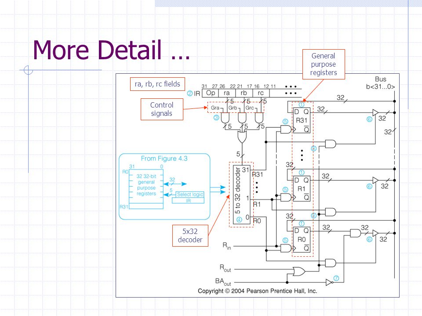Click the "Grc" control signal label
The image size is (422, 316).
click(x=250, y=108)
